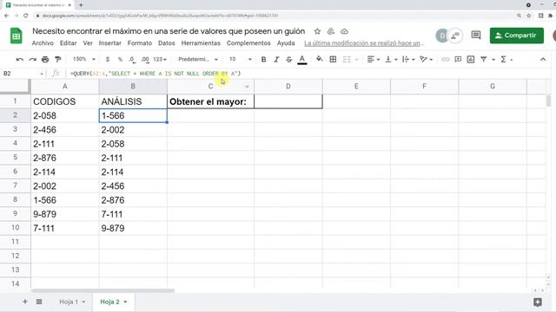The height and width of the screenshot is (312, 556).
Task: Open the Complementos menu
Action: point(248,43)
